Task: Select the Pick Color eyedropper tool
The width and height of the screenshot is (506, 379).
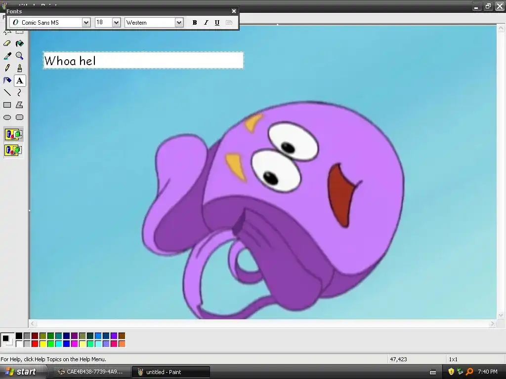Action: coord(7,56)
